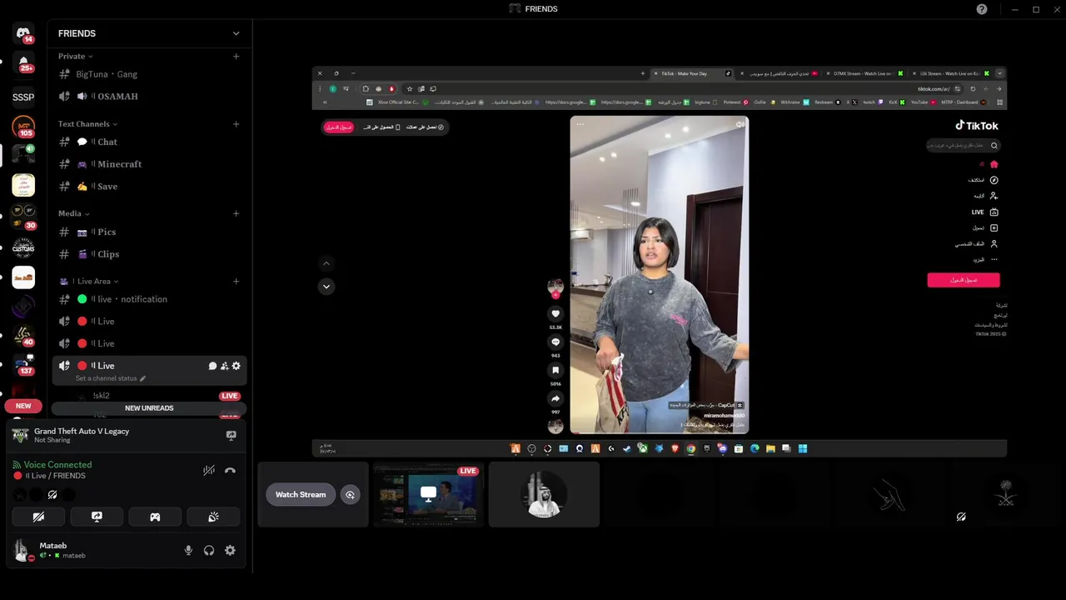
Task: Open the SSSP server
Action: (x=23, y=97)
